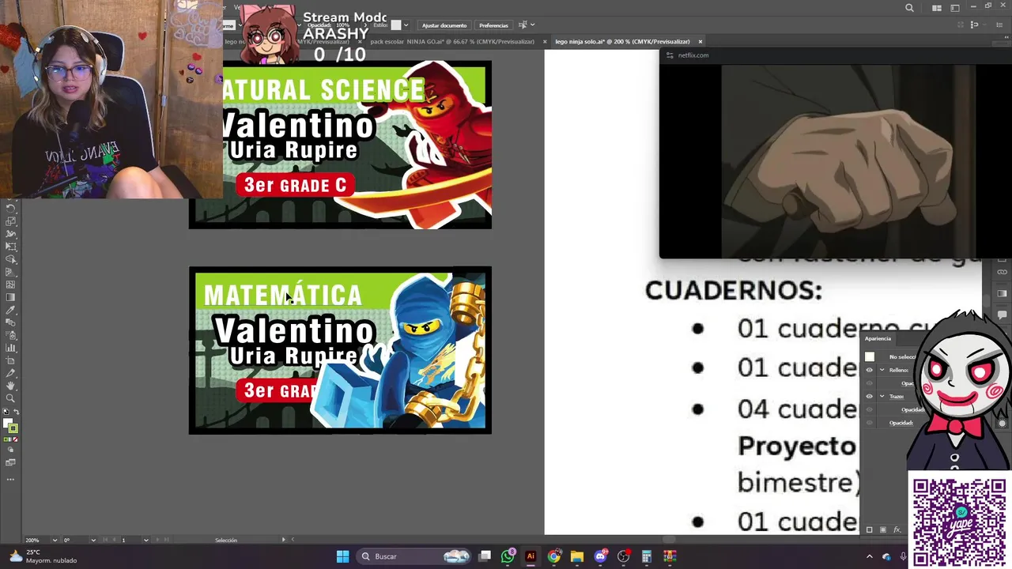The image size is (1012, 569).
Task: Select the Slice tool
Action: pos(11,373)
